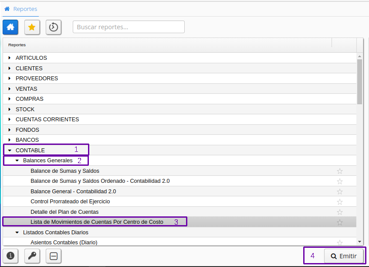Star Control Prorrateado del Ejercicio
369x267 pixels.
[339, 202]
